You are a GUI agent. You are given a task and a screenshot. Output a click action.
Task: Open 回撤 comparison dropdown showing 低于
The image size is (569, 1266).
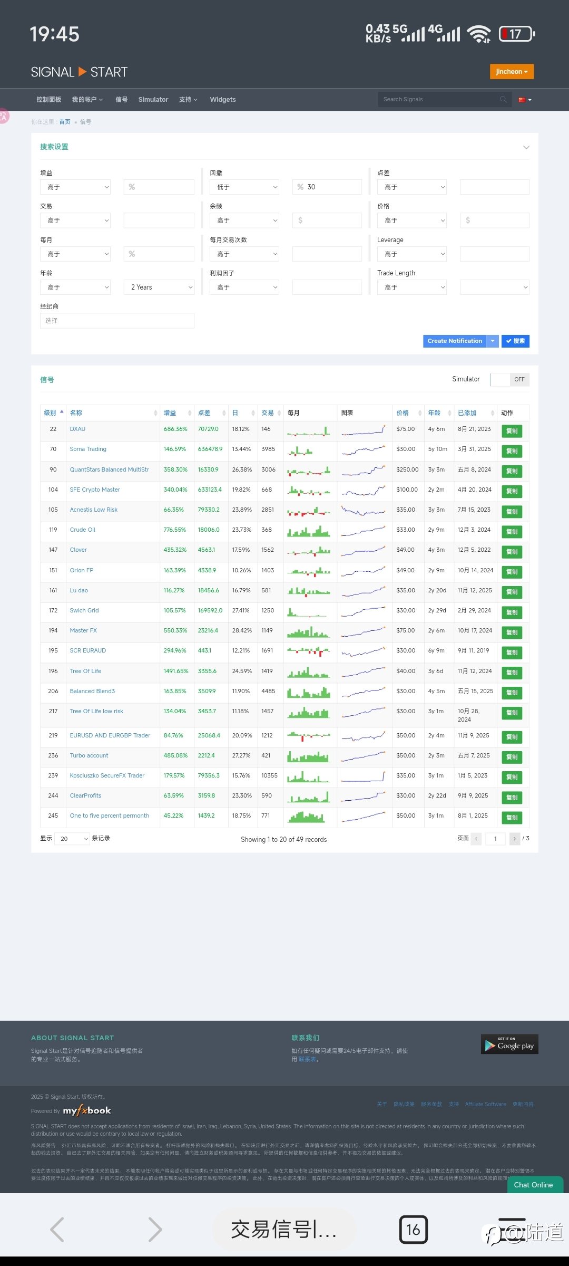[x=244, y=187]
